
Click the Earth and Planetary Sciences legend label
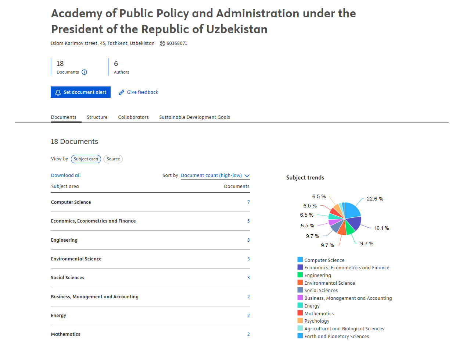coord(337,336)
